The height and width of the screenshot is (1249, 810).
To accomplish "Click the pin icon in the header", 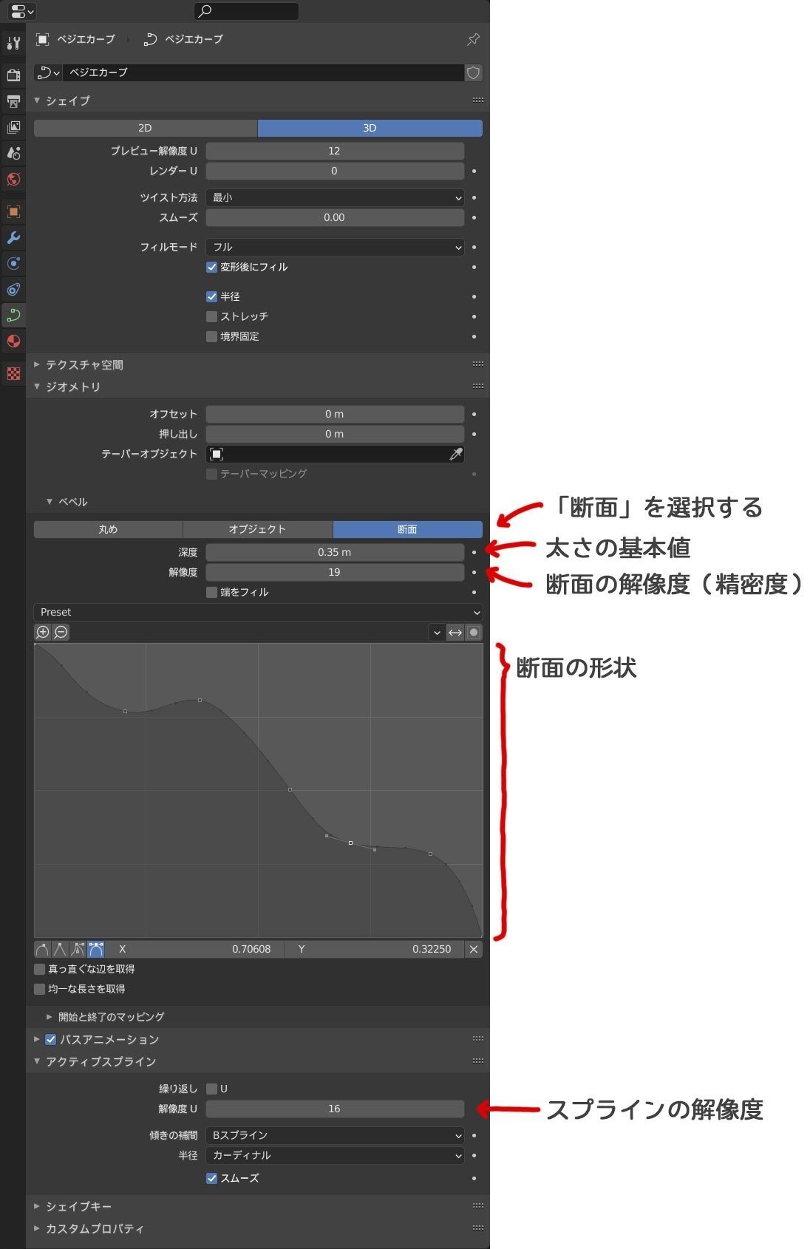I will (x=473, y=39).
